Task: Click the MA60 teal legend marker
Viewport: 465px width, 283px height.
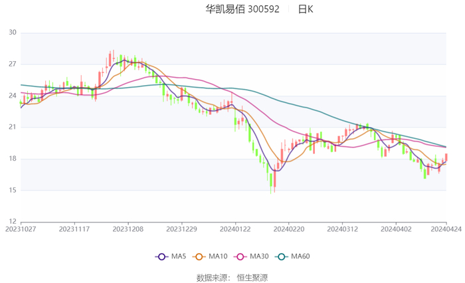Action: (281, 256)
